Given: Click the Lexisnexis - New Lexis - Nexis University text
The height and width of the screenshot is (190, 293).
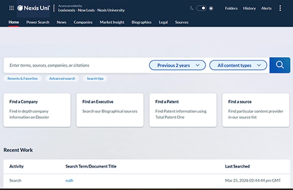Looking at the screenshot, I should tap(91, 10).
